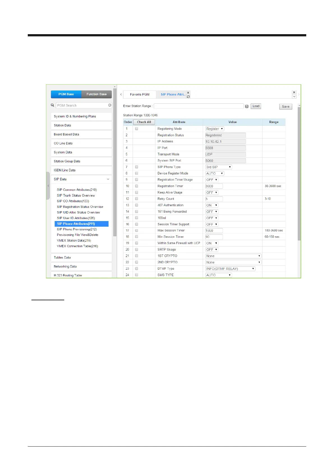This screenshot has width=334, height=473.
Task: Click the Retry Count value field
Action: pos(214,199)
